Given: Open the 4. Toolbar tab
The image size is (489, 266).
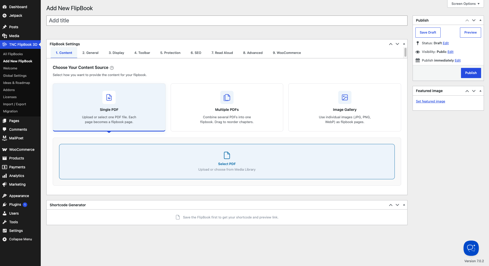Looking at the screenshot, I should click(142, 53).
